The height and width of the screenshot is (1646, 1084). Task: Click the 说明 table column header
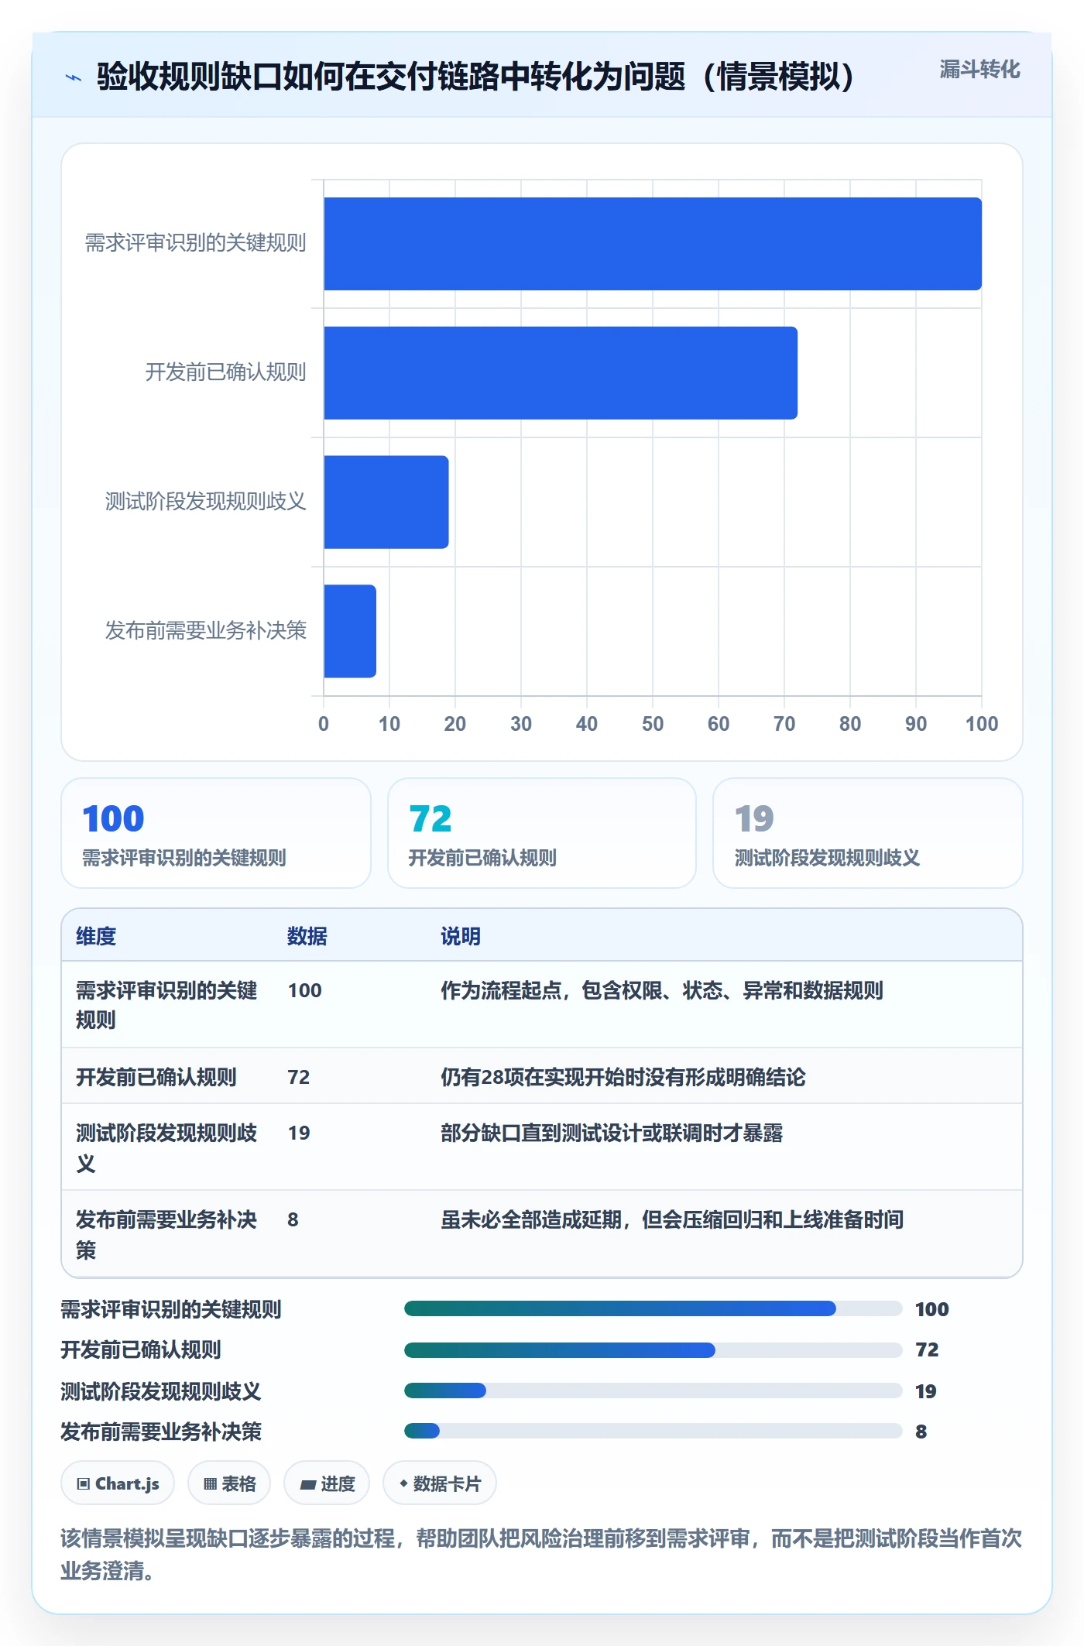461,936
